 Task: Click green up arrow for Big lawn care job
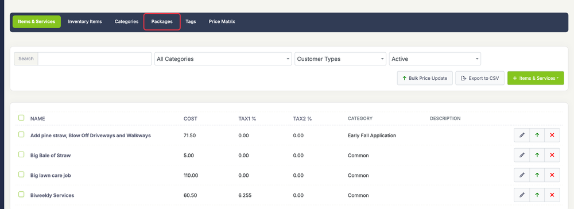tap(537, 175)
